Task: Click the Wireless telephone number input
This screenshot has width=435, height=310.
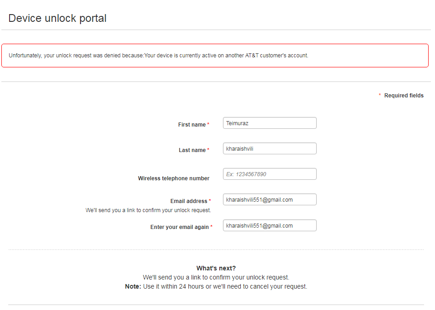Action: (x=269, y=174)
